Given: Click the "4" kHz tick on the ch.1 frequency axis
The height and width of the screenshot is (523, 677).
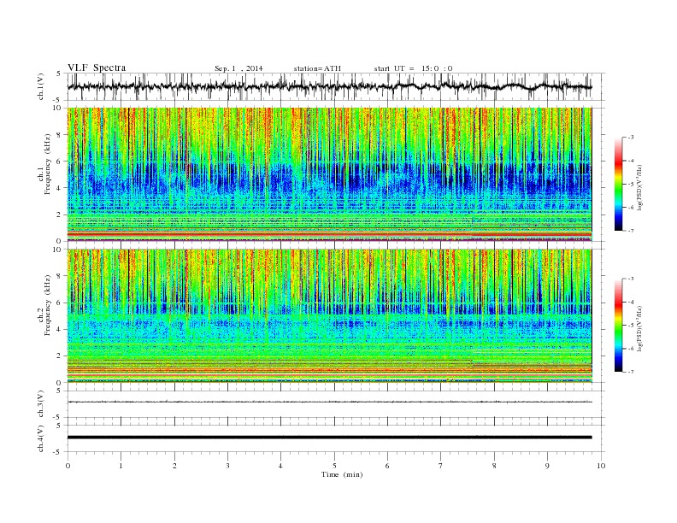Looking at the screenshot, I should click(60, 188).
